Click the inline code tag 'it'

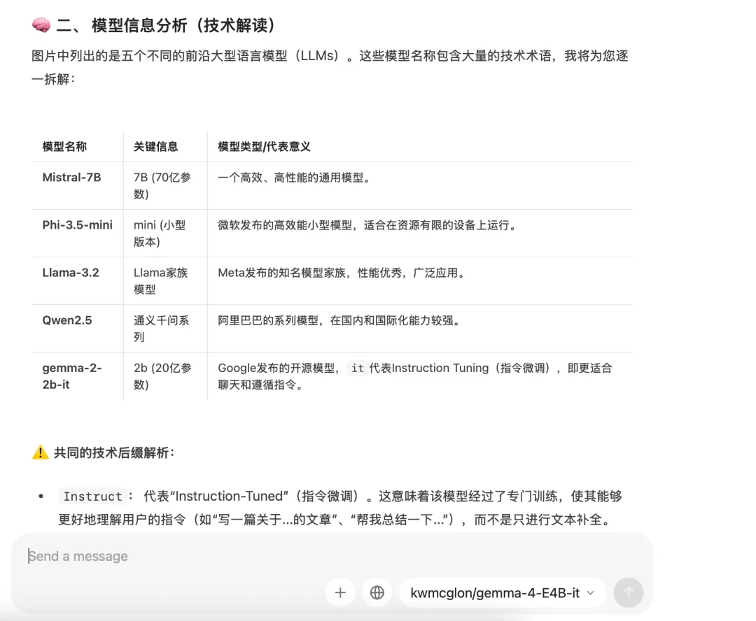click(357, 369)
